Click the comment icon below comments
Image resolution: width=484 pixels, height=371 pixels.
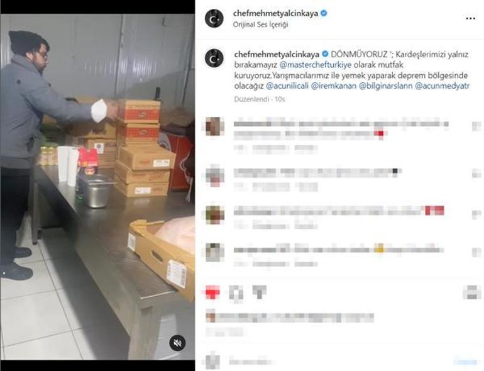[236, 292]
